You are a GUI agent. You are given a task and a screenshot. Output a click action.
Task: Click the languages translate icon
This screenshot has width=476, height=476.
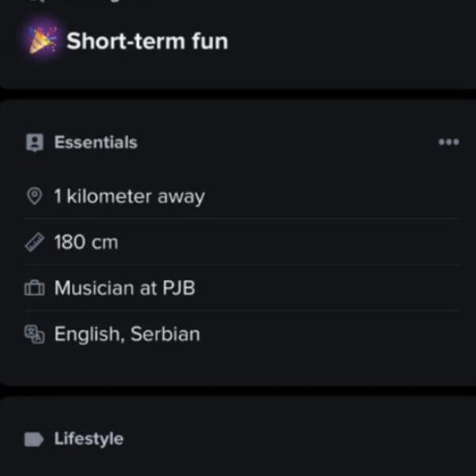(34, 334)
